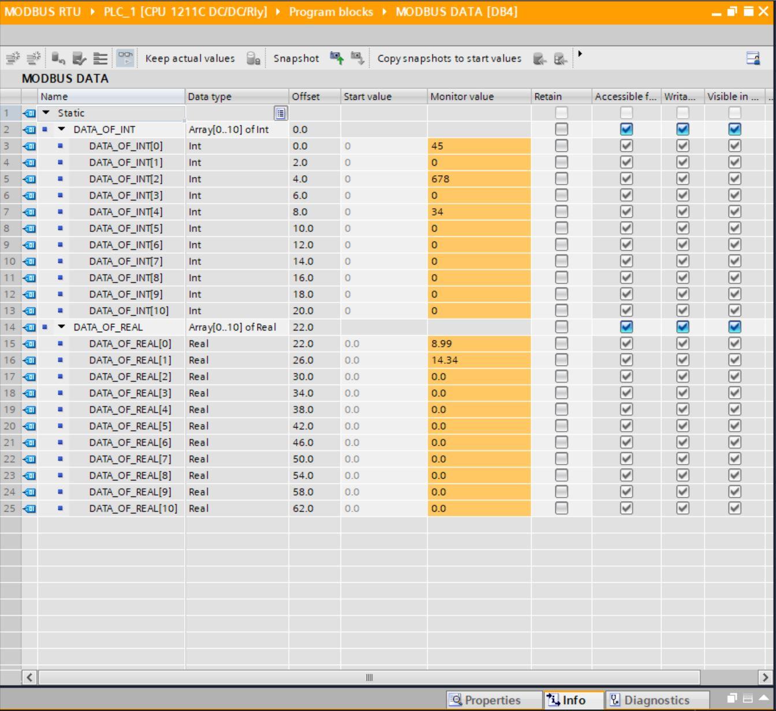
Task: Click Program blocks in the breadcrumb
Action: [x=331, y=12]
